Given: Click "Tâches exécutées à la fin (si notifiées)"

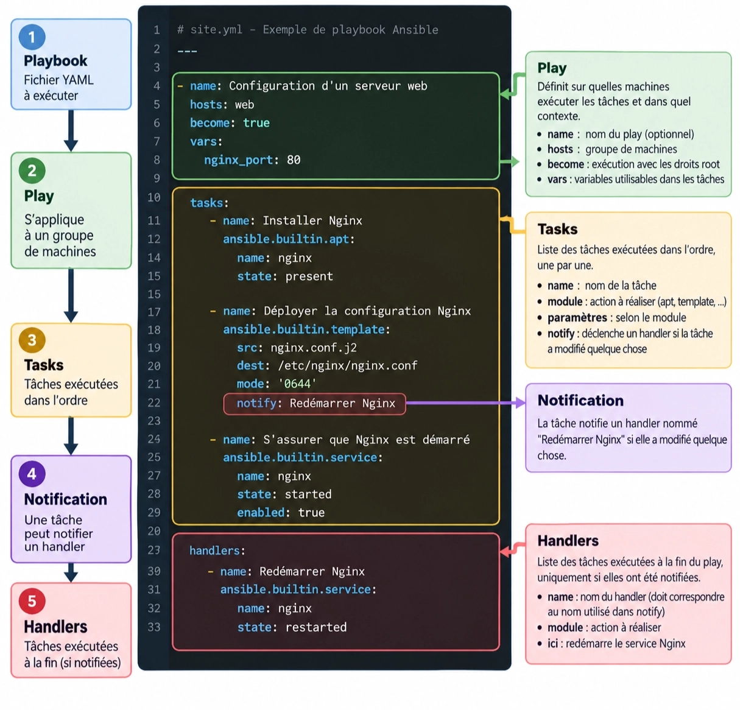Looking at the screenshot, I should [72, 655].
